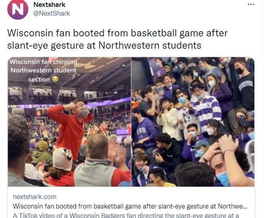Click the gray mask on the fan

point(85,112)
